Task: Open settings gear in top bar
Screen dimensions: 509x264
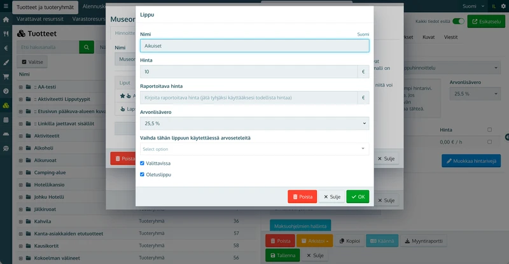Action: coord(503,6)
